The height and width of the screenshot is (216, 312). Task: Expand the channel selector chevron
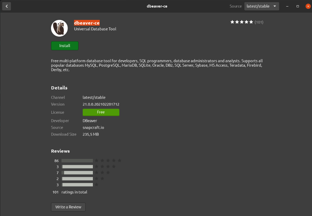[x=274, y=6]
